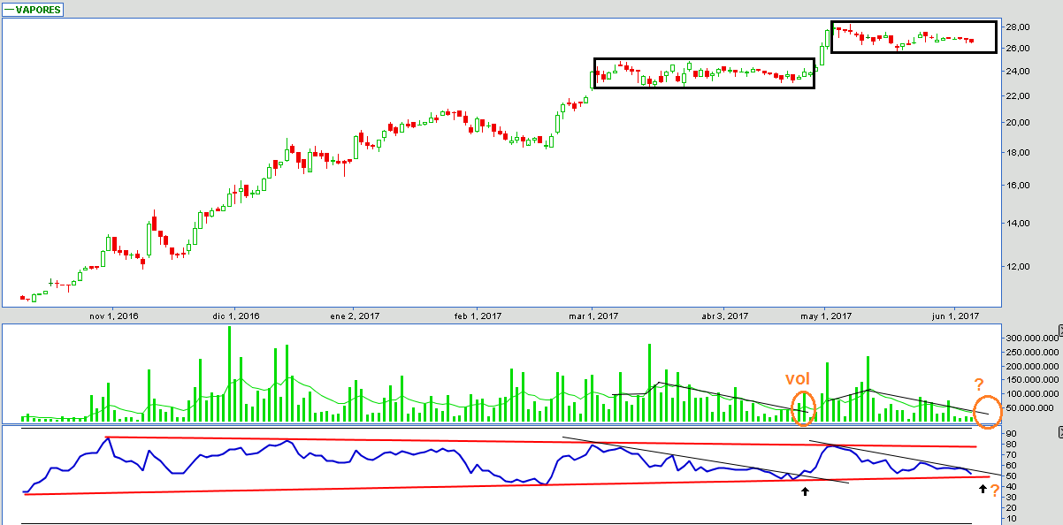The width and height of the screenshot is (1063, 525).
Task: Select the 14,00 price axis label
Action: pos(1020,224)
